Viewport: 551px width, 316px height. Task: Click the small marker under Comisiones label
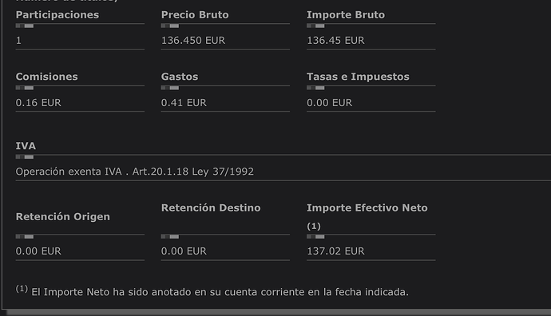click(25, 88)
